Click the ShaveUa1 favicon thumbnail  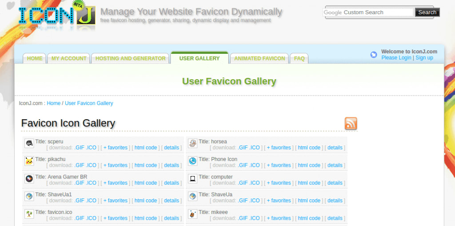click(x=29, y=196)
